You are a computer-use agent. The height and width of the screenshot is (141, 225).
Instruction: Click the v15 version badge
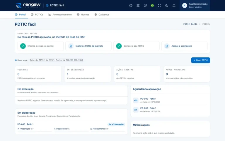pos(136,110)
